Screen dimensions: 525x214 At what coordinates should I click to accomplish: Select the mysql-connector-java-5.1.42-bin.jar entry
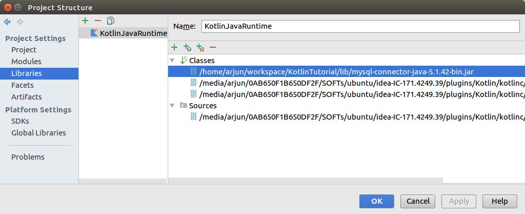tap(347, 71)
